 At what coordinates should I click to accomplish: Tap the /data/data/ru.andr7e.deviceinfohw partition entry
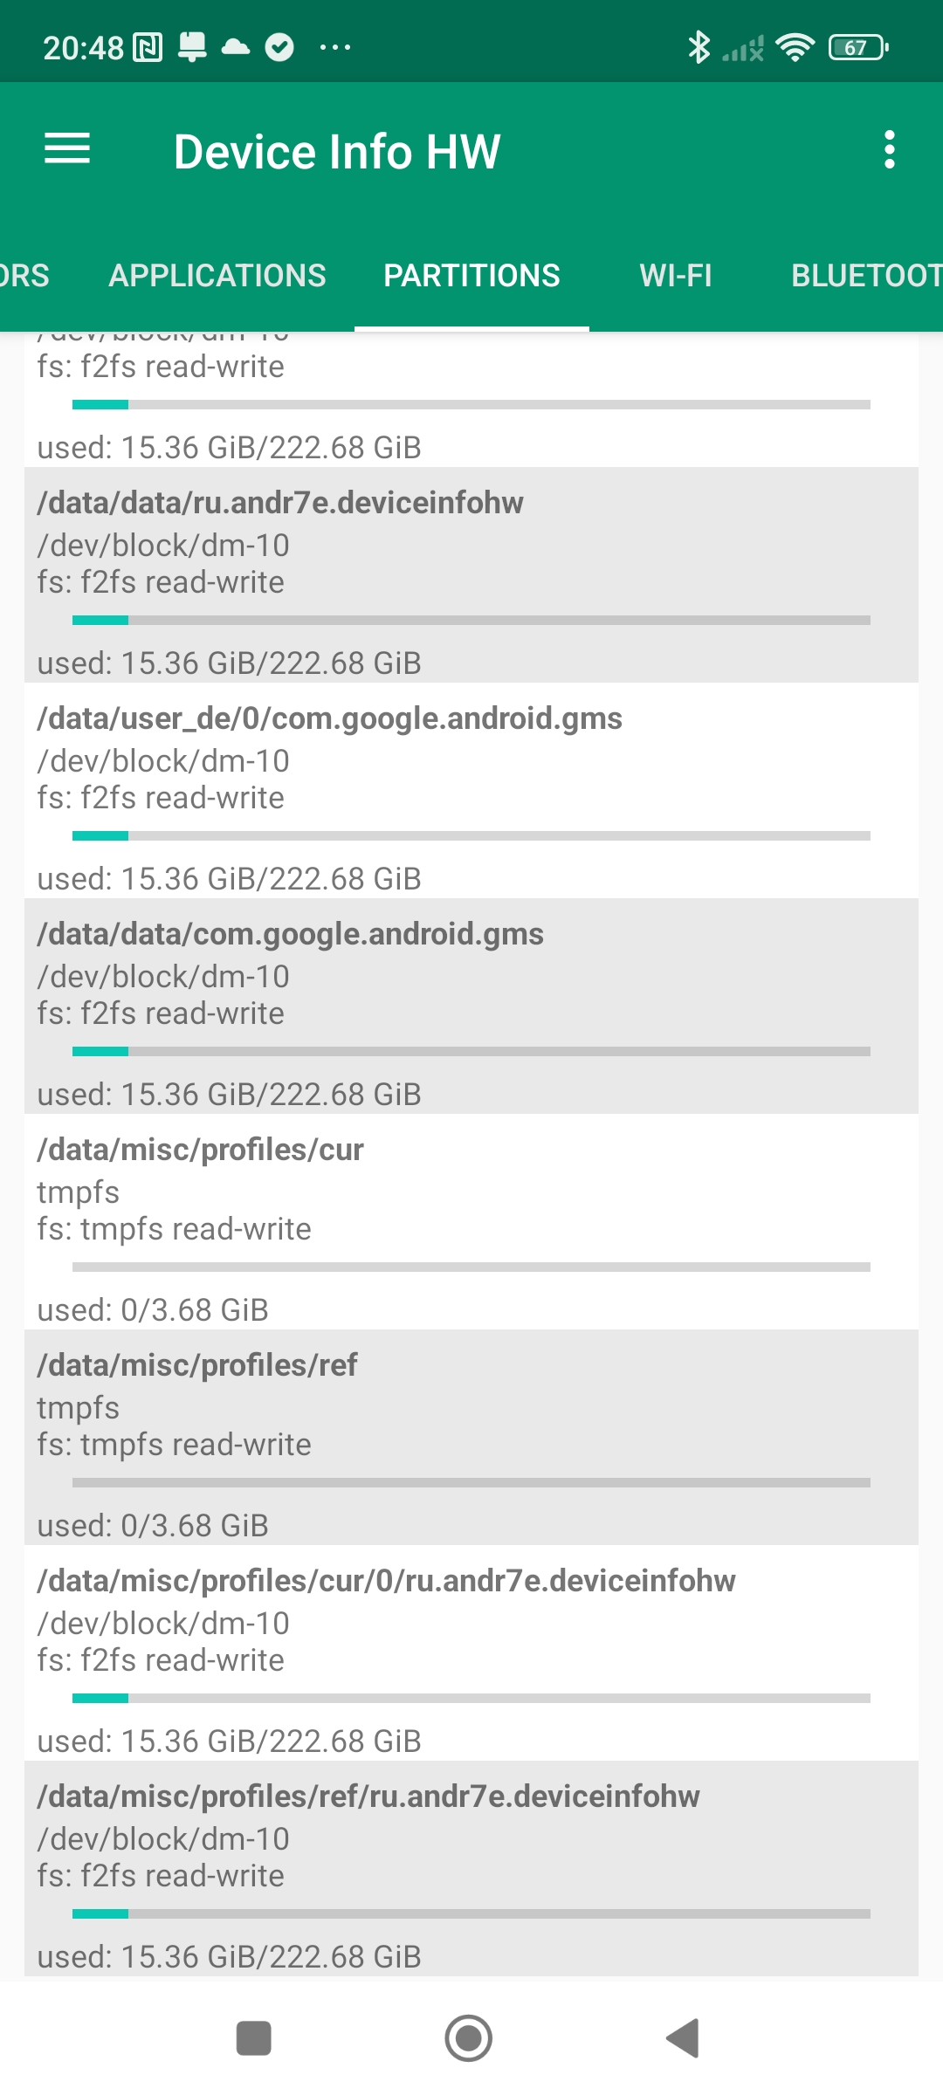coord(471,574)
